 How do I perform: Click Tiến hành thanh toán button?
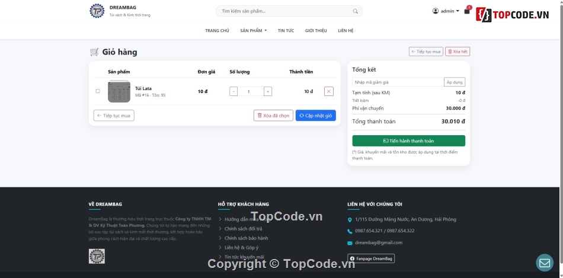pos(408,141)
